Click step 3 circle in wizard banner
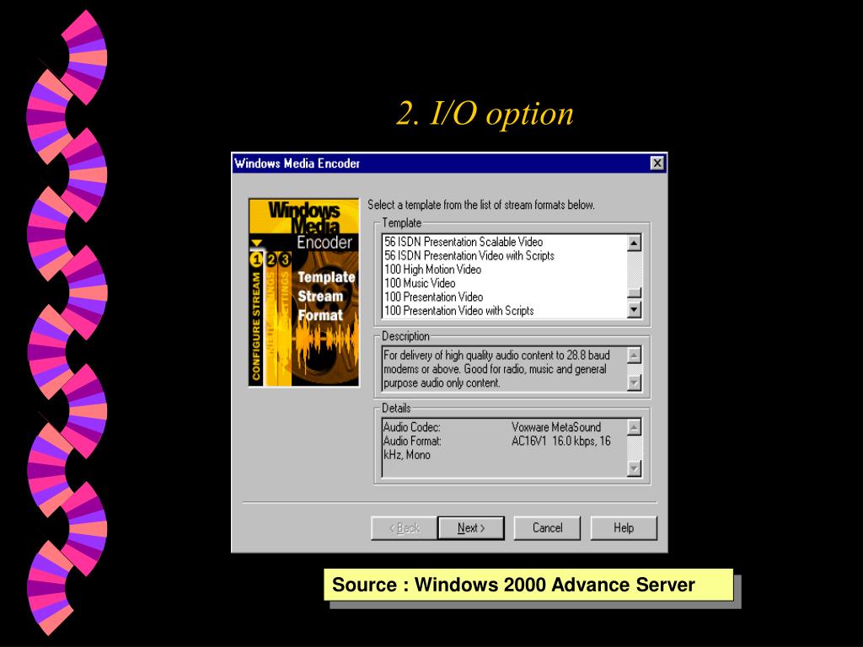This screenshot has height=647, width=863. click(284, 259)
